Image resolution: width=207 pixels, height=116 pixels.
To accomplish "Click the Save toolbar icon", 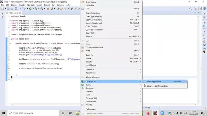I will pos(8,9).
